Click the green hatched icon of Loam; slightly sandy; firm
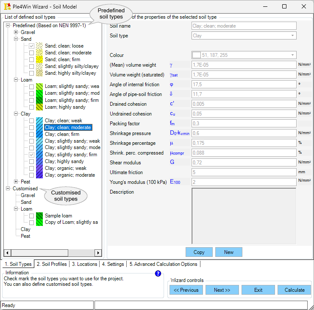This screenshot has width=314, height=310. (40, 100)
